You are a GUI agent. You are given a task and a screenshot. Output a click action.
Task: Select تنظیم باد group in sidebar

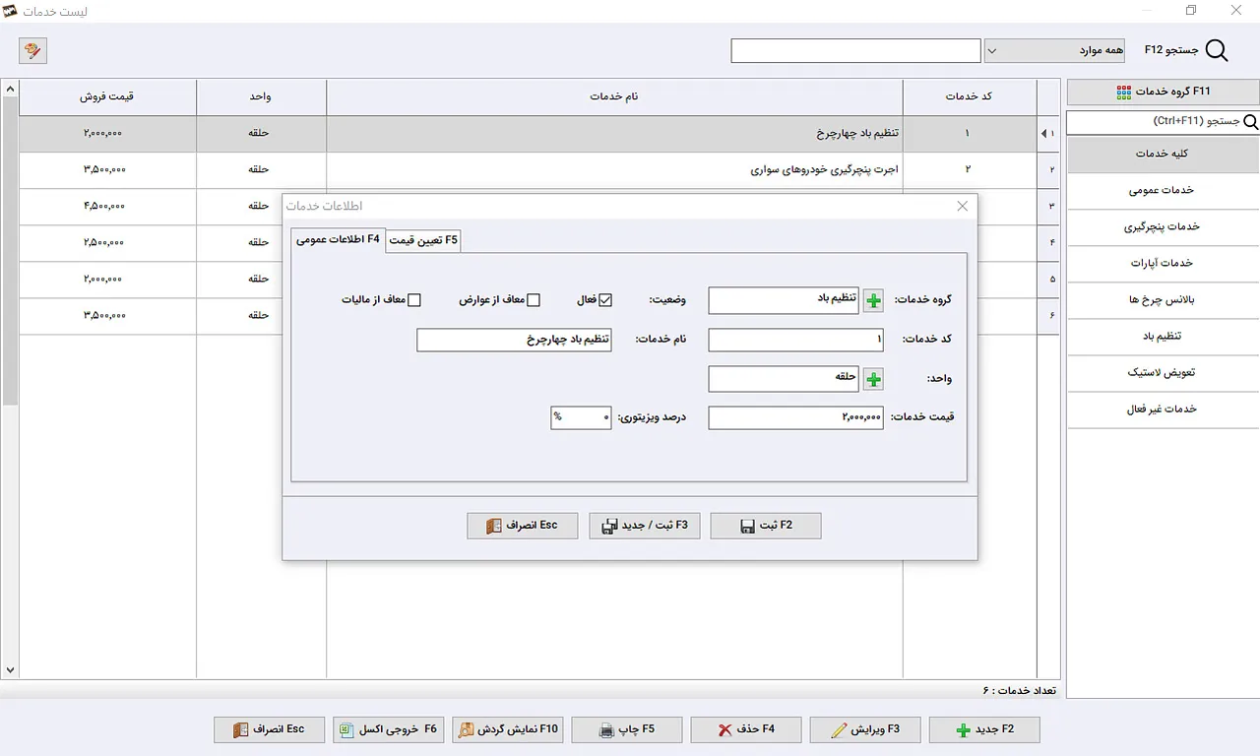[1164, 336]
